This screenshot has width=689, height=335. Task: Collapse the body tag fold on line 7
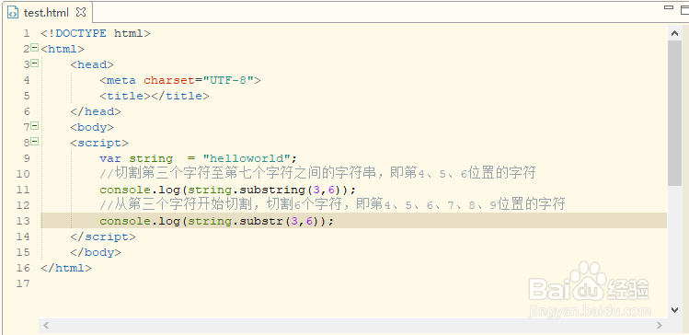pos(35,126)
